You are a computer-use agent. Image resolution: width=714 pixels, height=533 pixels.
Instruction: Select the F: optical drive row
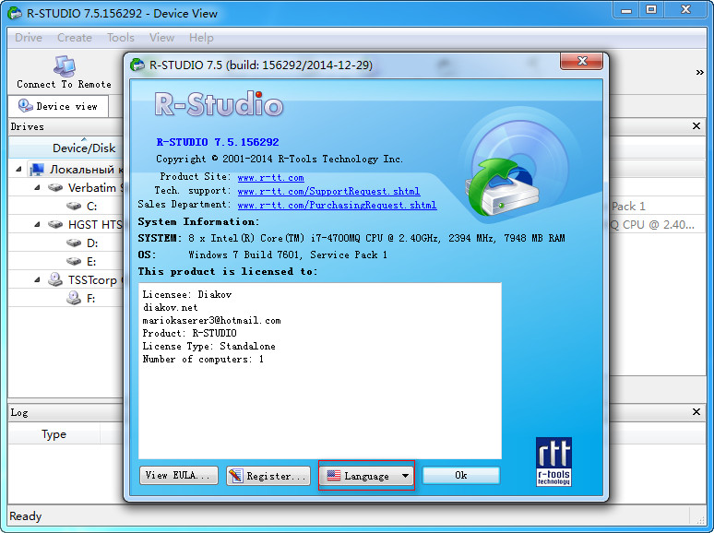66,298
